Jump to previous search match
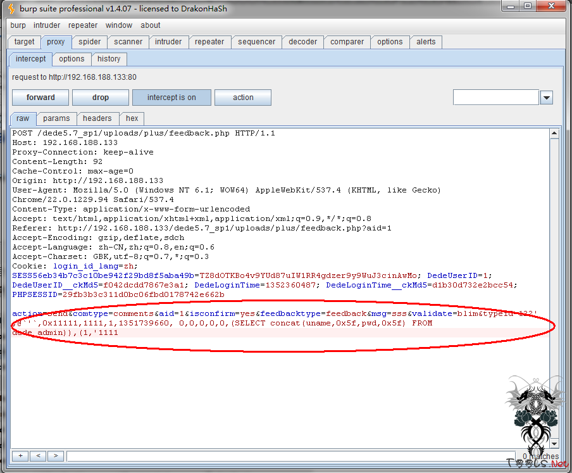Image resolution: width=572 pixels, height=473 pixels. click(x=38, y=456)
